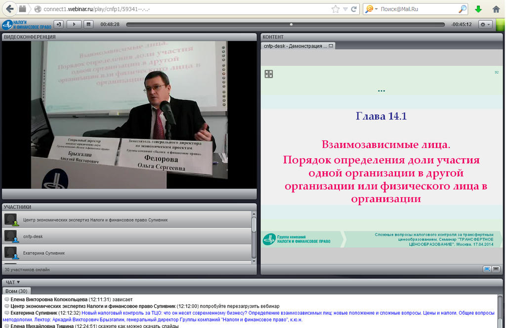This screenshot has width=506, height=328.
Task: Click the browser back arrow button
Action: point(10,9)
